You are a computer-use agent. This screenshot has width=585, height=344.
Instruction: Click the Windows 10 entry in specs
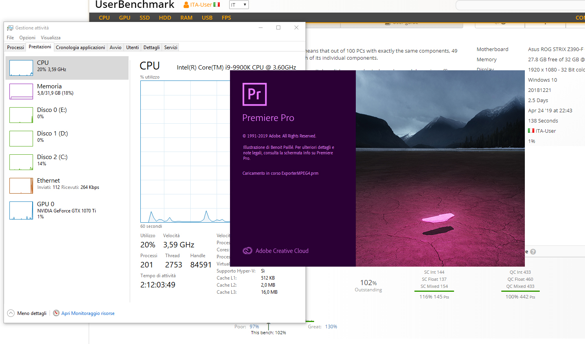[x=543, y=80]
